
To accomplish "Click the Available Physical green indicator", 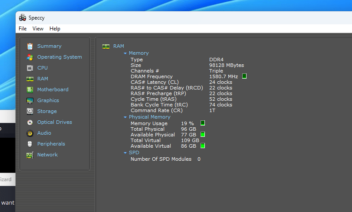I will click(203, 134).
